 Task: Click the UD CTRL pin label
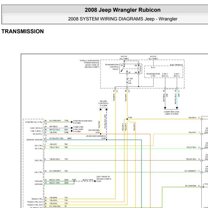[39, 149]
